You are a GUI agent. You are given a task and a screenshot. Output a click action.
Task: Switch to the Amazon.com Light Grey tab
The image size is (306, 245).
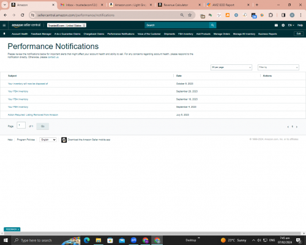(131, 5)
